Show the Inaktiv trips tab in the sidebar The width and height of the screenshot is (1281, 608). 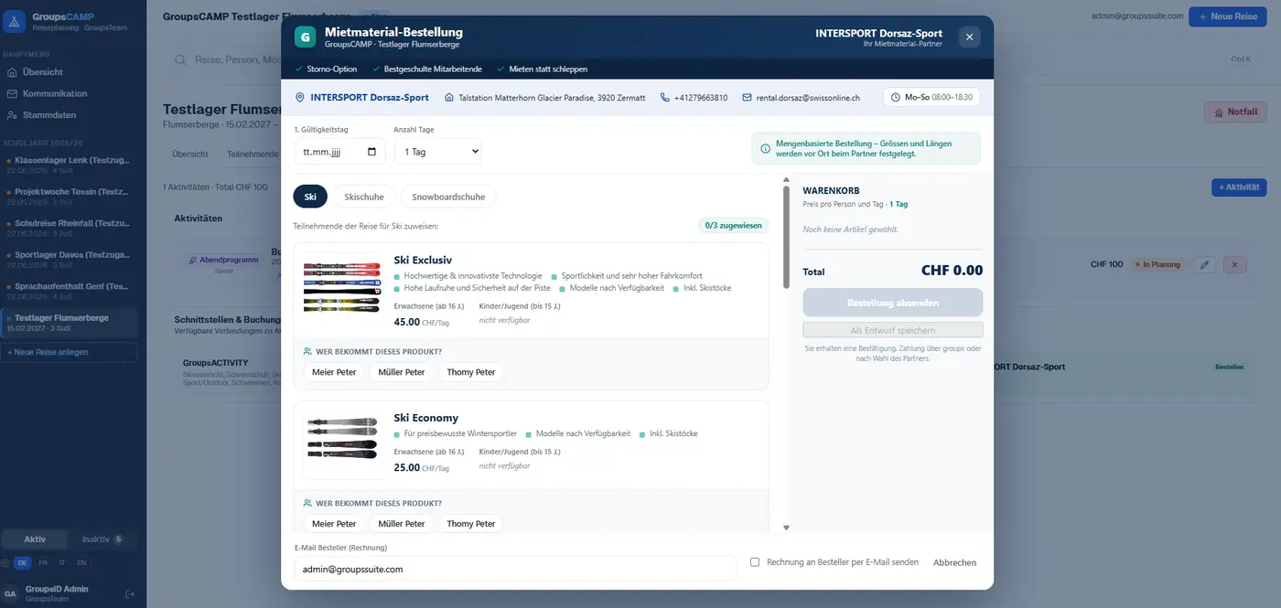102,539
